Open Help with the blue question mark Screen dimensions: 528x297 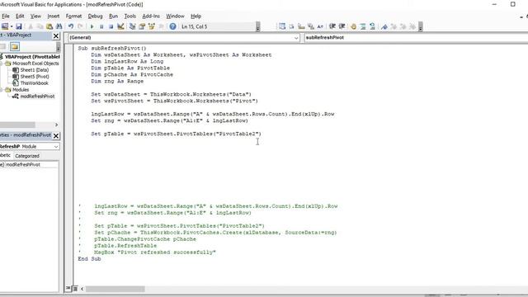point(172,26)
